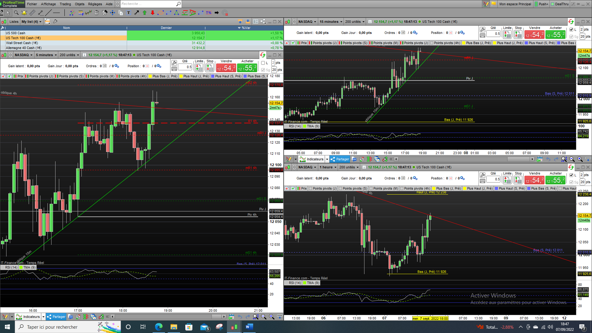Open Microsoft Edge from the taskbar
Viewport: 592px width, 333px height.
coord(159,327)
